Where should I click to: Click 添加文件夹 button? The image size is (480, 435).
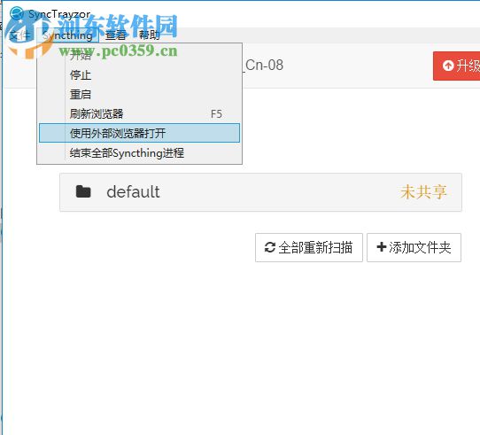point(414,247)
